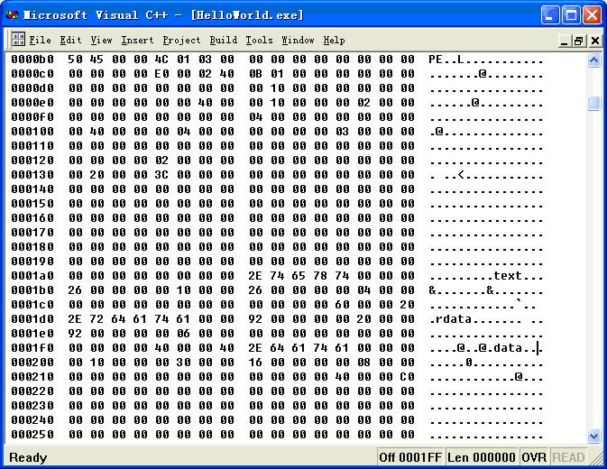The image size is (607, 469).
Task: Click the first '26' byte in row 0001b0
Action: tap(75, 290)
